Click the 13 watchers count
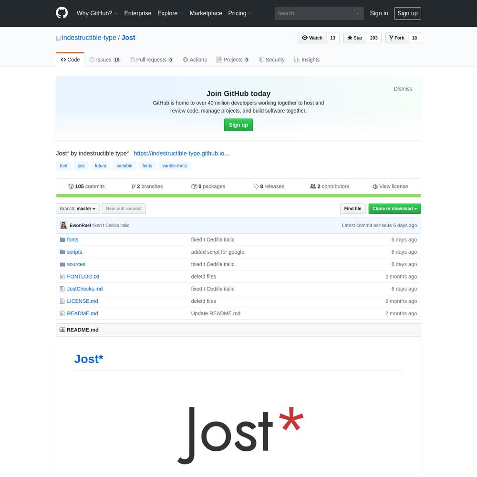Viewport: 477px width, 477px height. point(333,38)
